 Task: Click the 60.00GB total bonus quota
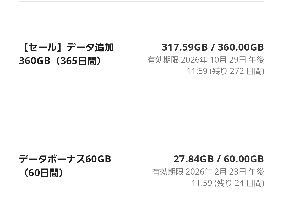coord(244,159)
